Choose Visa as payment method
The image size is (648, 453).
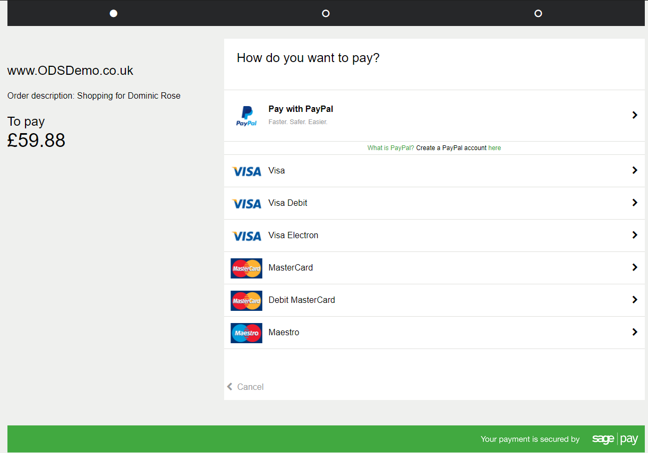pyautogui.click(x=434, y=171)
